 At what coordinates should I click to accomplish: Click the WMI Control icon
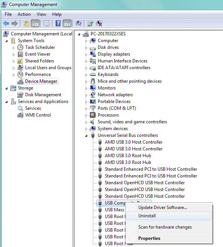point(20,115)
